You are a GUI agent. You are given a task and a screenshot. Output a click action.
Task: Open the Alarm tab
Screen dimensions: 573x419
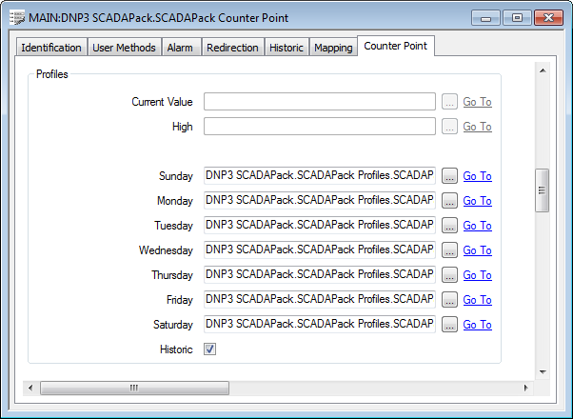click(x=180, y=48)
